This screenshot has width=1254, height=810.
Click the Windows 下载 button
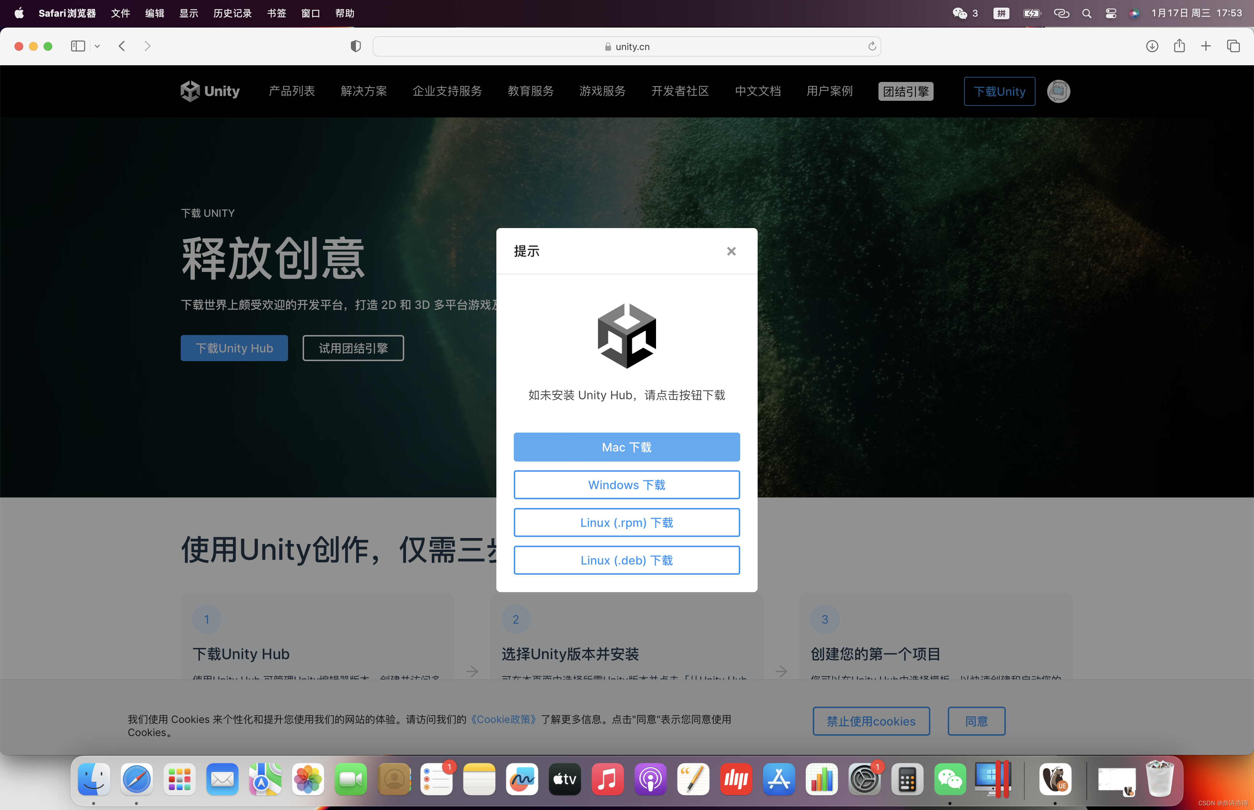[627, 485]
